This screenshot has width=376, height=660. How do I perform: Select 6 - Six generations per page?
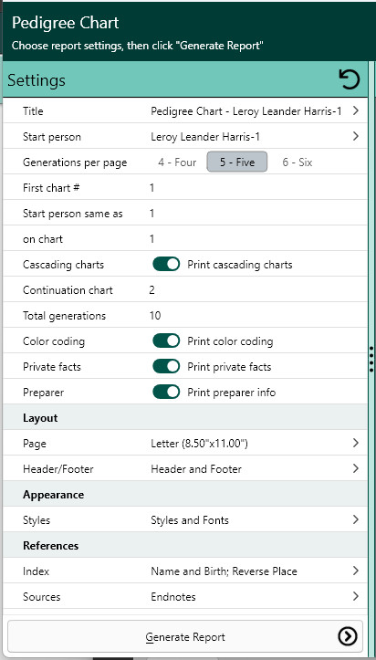(x=298, y=162)
